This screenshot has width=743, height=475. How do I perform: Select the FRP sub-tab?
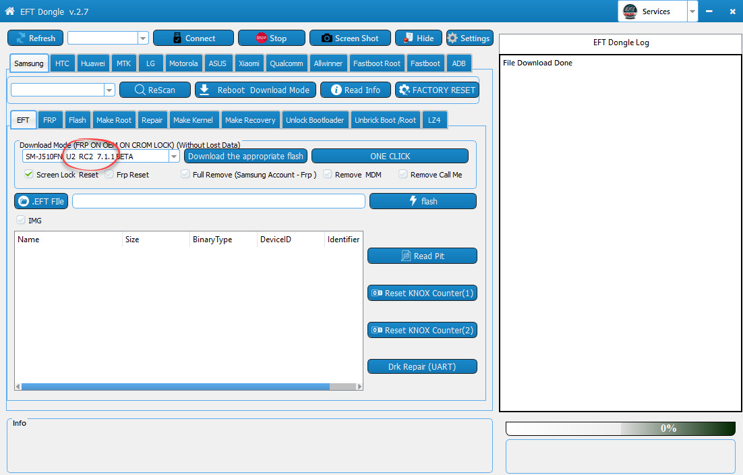[x=49, y=120]
